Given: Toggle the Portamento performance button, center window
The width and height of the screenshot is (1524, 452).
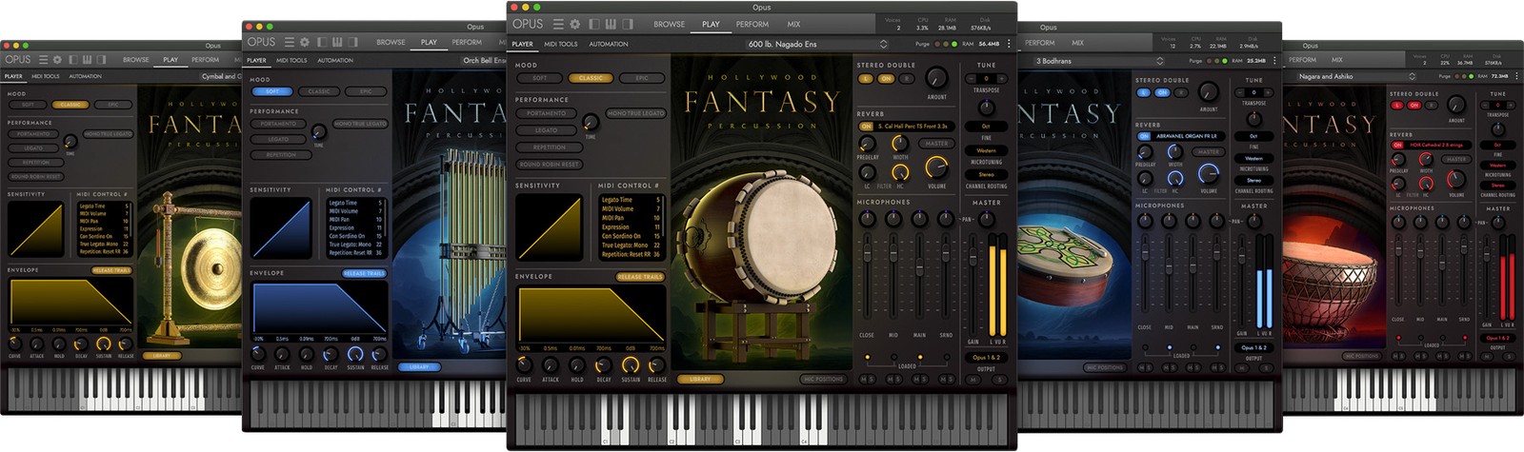Looking at the screenshot, I should click(x=547, y=113).
